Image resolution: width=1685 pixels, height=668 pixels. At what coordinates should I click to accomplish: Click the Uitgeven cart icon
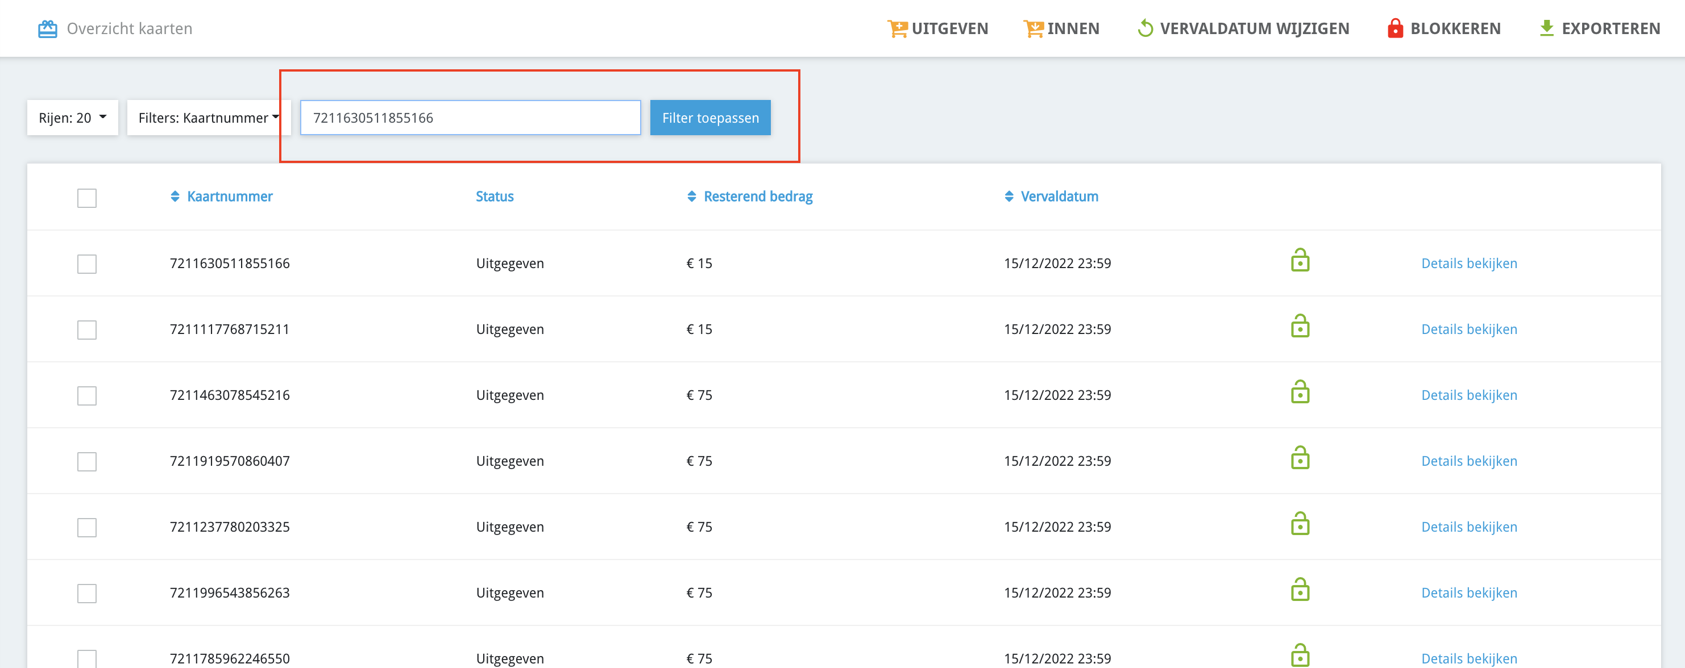(897, 29)
